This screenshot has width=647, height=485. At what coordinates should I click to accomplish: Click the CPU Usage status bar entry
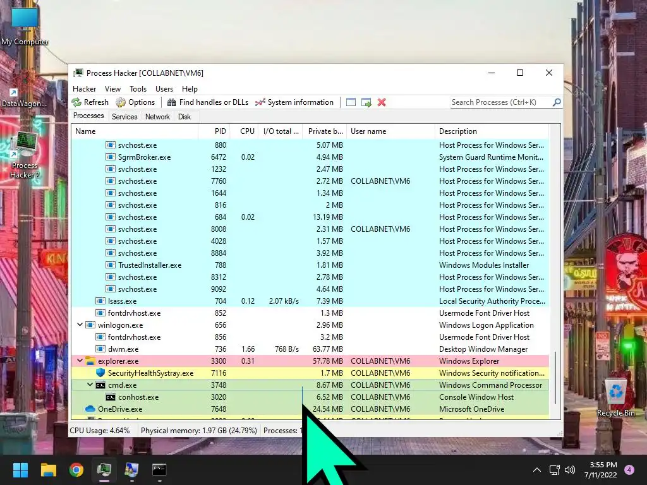[x=99, y=431]
